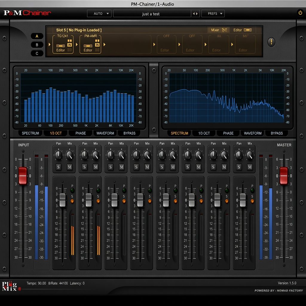Select 1/3 OCT tab on right analyzer

(x=204, y=133)
